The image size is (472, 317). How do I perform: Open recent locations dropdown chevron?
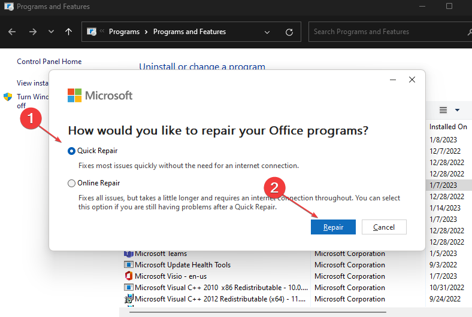51,32
